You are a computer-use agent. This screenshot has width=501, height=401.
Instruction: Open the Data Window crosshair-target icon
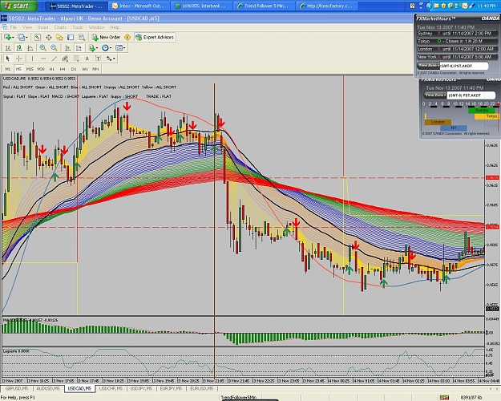(x=49, y=38)
